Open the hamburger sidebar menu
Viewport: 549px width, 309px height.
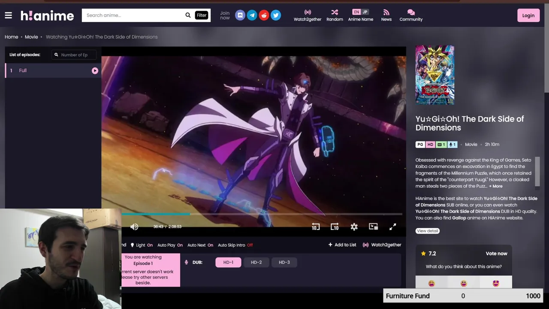[8, 15]
